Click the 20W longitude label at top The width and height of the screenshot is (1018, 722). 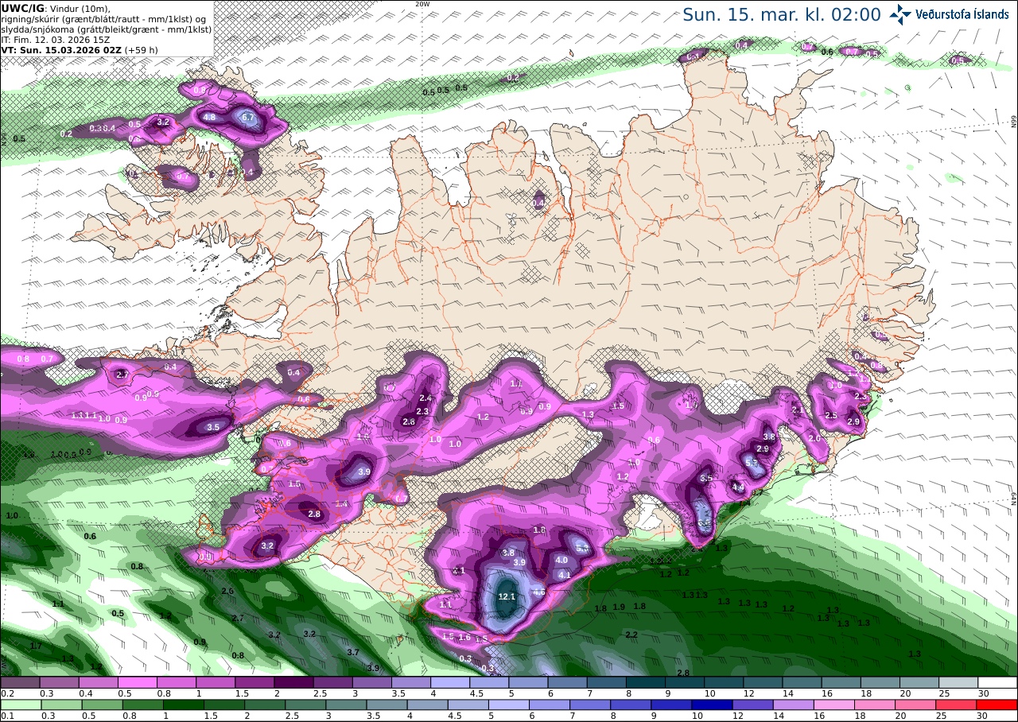click(x=422, y=4)
